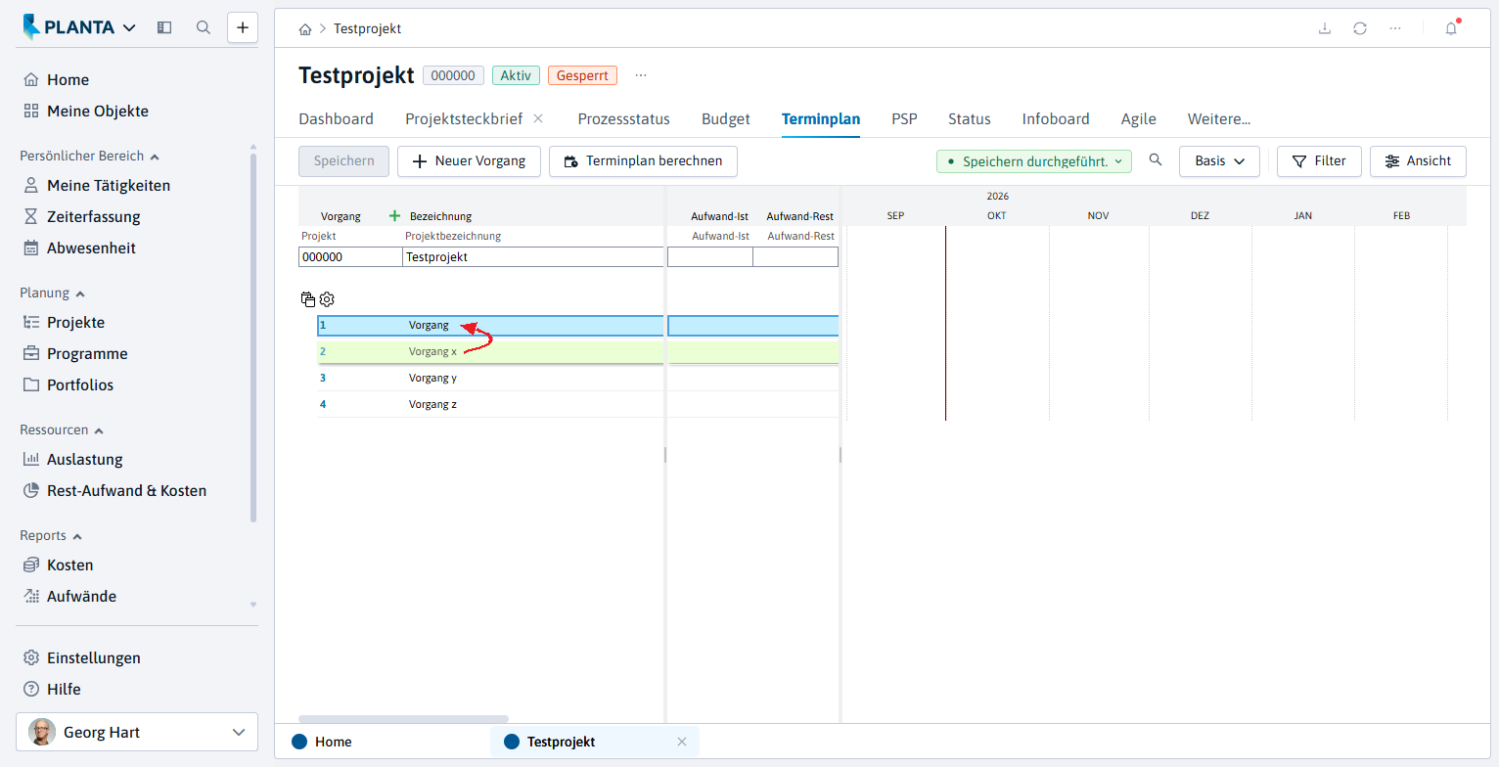Click the download icon in top bar
The width and height of the screenshot is (1499, 767).
click(1325, 28)
